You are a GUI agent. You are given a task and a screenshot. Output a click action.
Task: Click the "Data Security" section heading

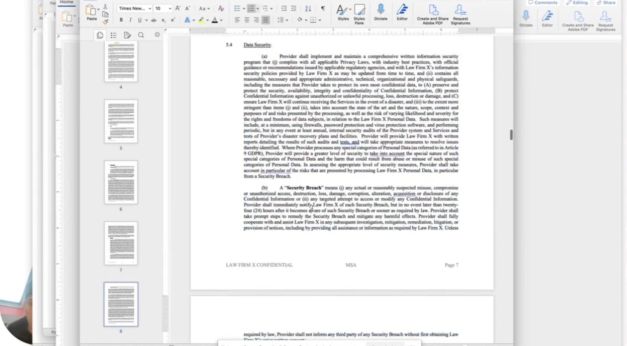(257, 45)
